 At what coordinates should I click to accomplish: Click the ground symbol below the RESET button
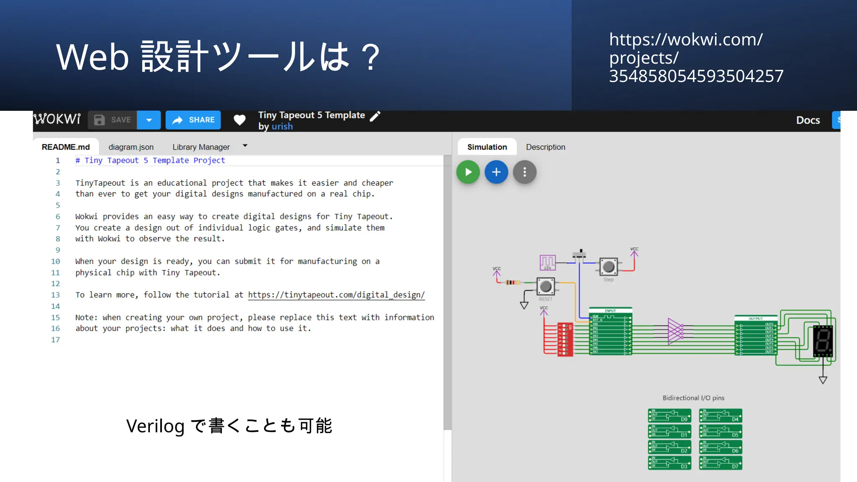(x=524, y=305)
